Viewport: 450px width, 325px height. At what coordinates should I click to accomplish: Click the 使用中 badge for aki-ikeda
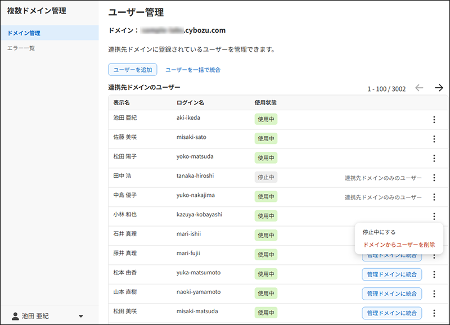pyautogui.click(x=265, y=119)
